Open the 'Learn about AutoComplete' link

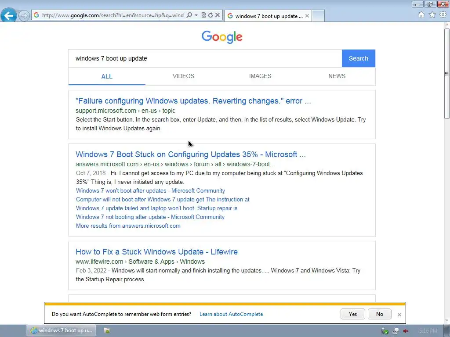(231, 314)
